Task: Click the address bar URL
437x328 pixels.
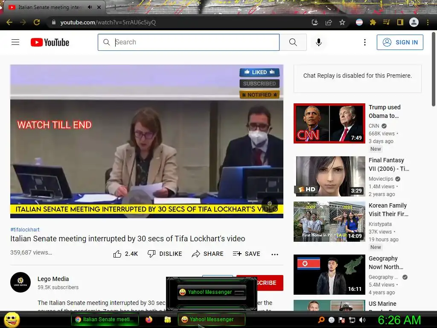Action: point(108,22)
